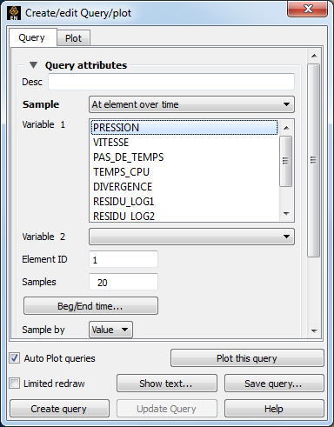334x427 pixels.
Task: Click the Plot this query button
Action: (247, 358)
